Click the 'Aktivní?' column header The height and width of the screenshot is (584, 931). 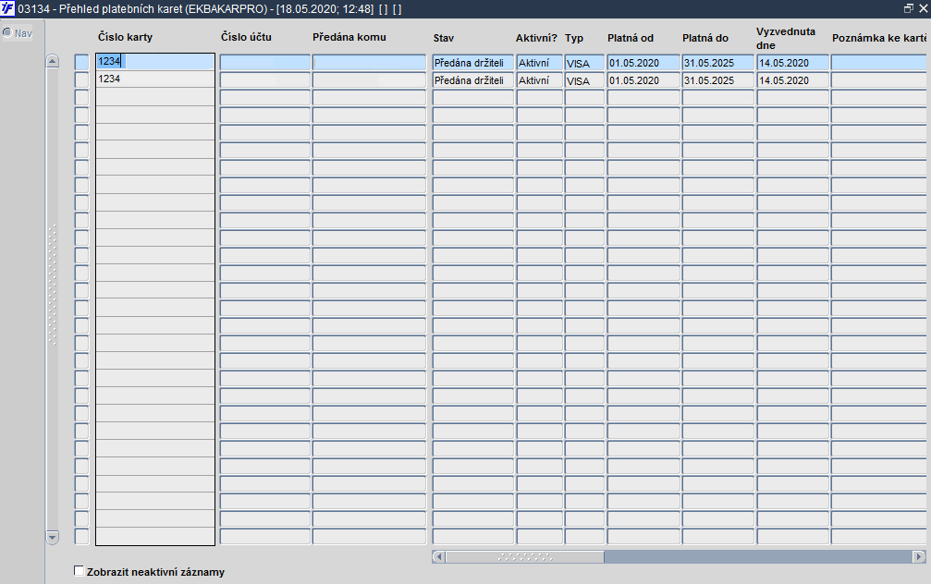click(x=536, y=38)
